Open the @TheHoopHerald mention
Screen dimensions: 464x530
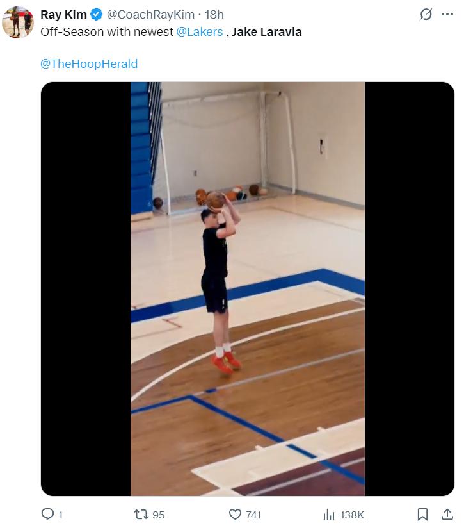[x=89, y=63]
